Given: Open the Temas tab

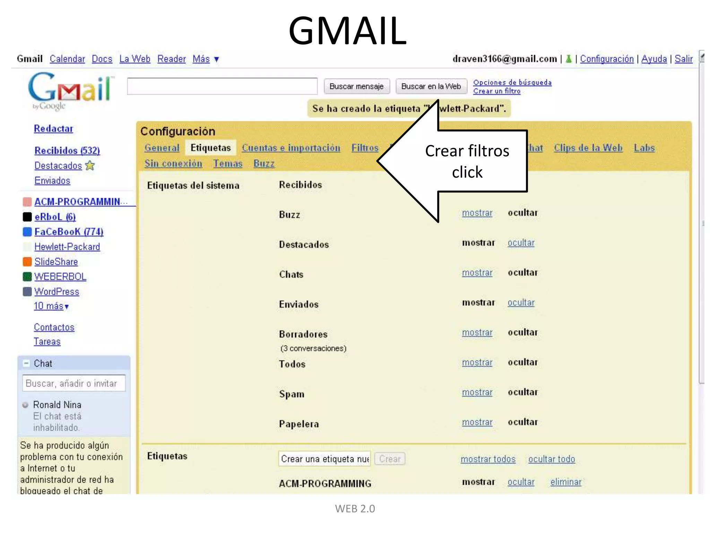Looking at the screenshot, I should pos(228,163).
